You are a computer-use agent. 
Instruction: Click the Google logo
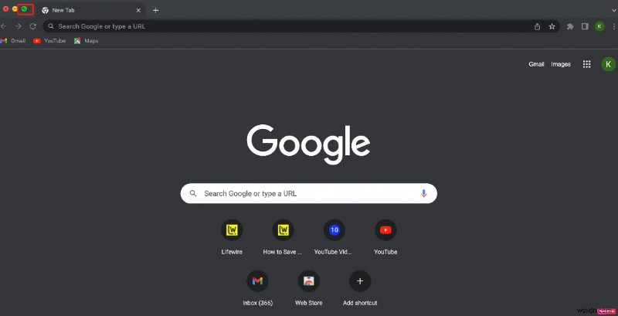308,144
